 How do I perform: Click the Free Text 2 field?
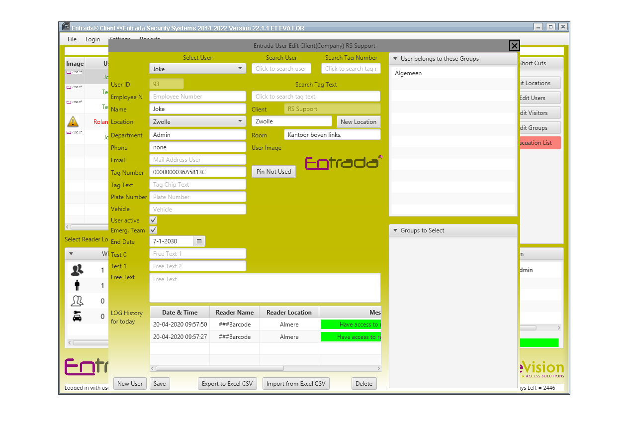(x=197, y=266)
